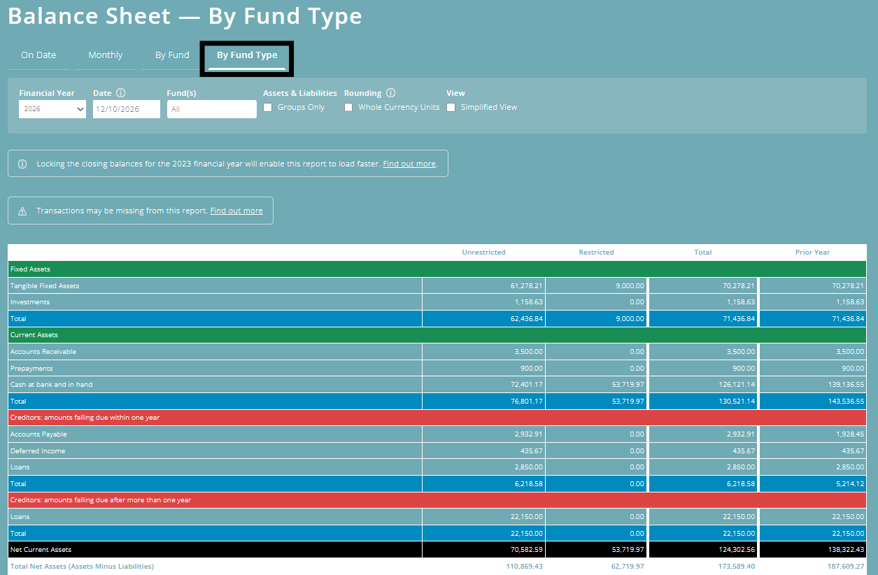Click the Net Current Assets row label
Viewport: 878px width, 575px height.
(x=41, y=550)
